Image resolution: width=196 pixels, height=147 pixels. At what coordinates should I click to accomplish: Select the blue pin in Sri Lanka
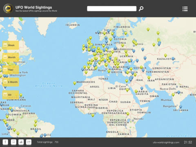(180, 107)
